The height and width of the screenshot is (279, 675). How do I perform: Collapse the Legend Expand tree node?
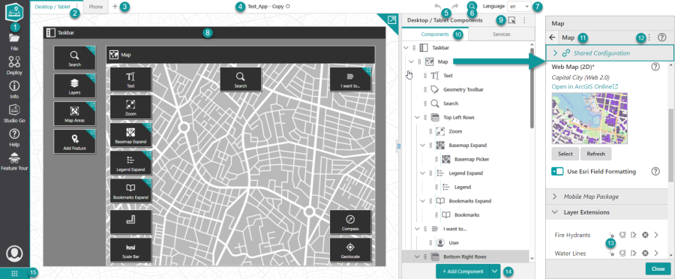point(422,172)
